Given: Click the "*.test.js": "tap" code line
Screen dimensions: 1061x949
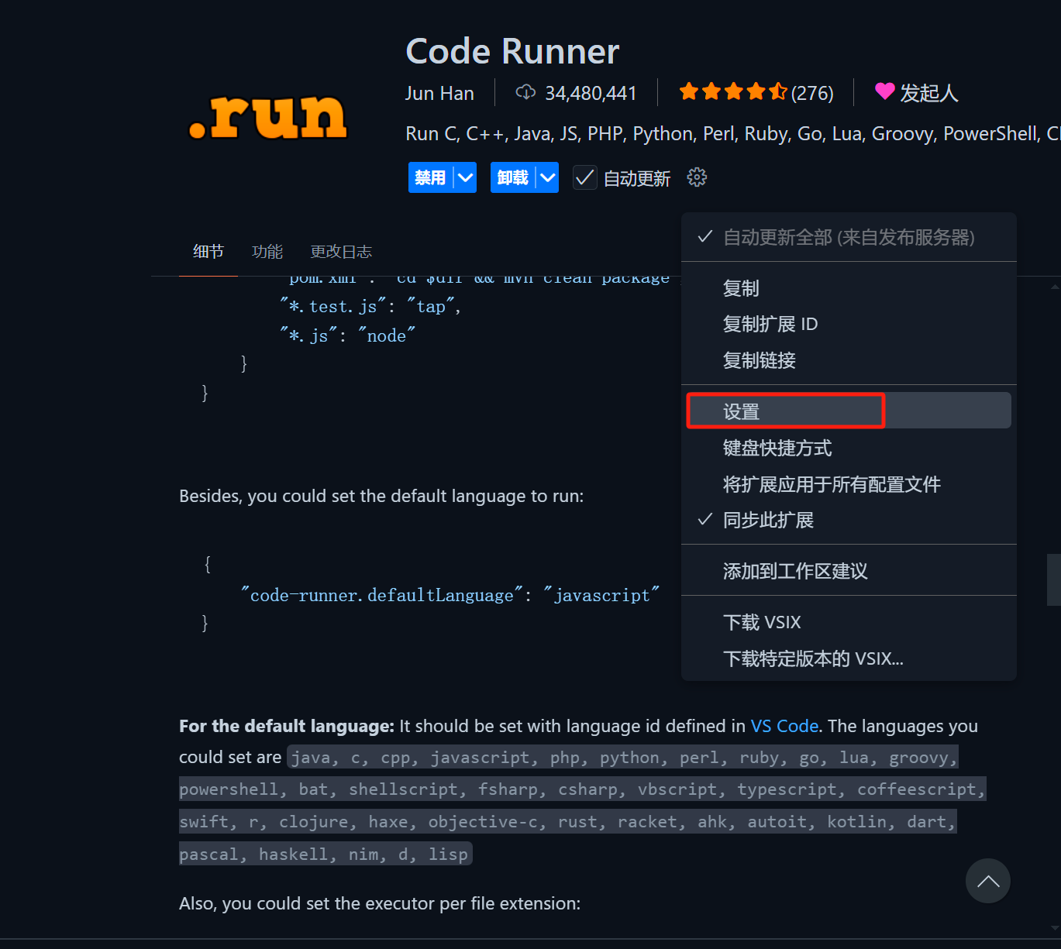Looking at the screenshot, I should click(x=370, y=306).
